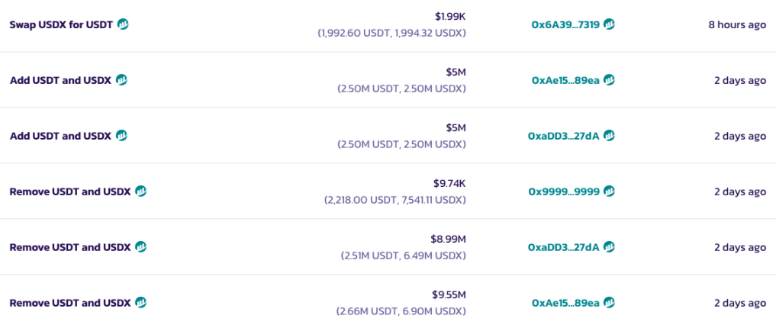Open address 0xAe15...89ea in the $9.55M row
Image resolution: width=776 pixels, height=325 pixels.
[565, 302]
